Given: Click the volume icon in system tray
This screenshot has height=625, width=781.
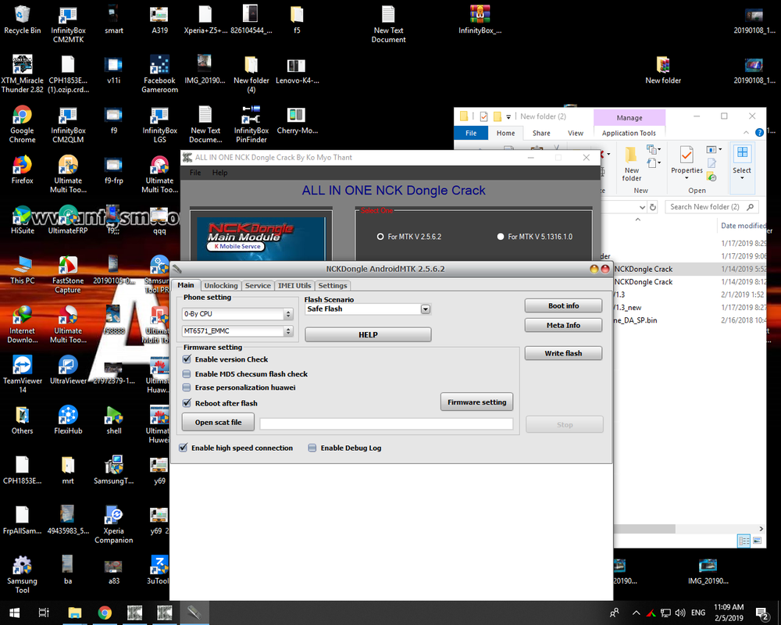Looking at the screenshot, I should pos(680,612).
